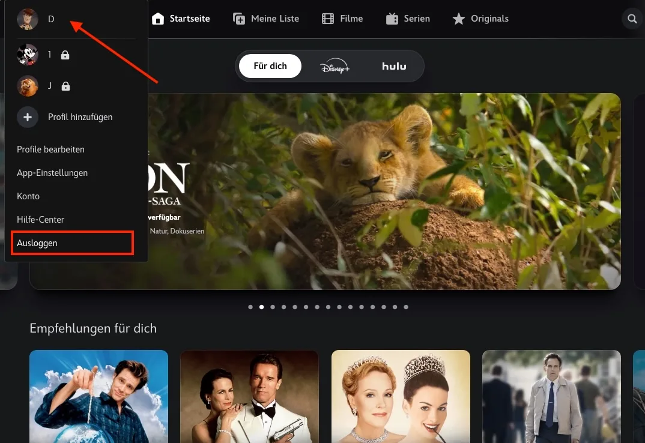Select the active second carousel dot
The image size is (645, 443).
(x=262, y=307)
